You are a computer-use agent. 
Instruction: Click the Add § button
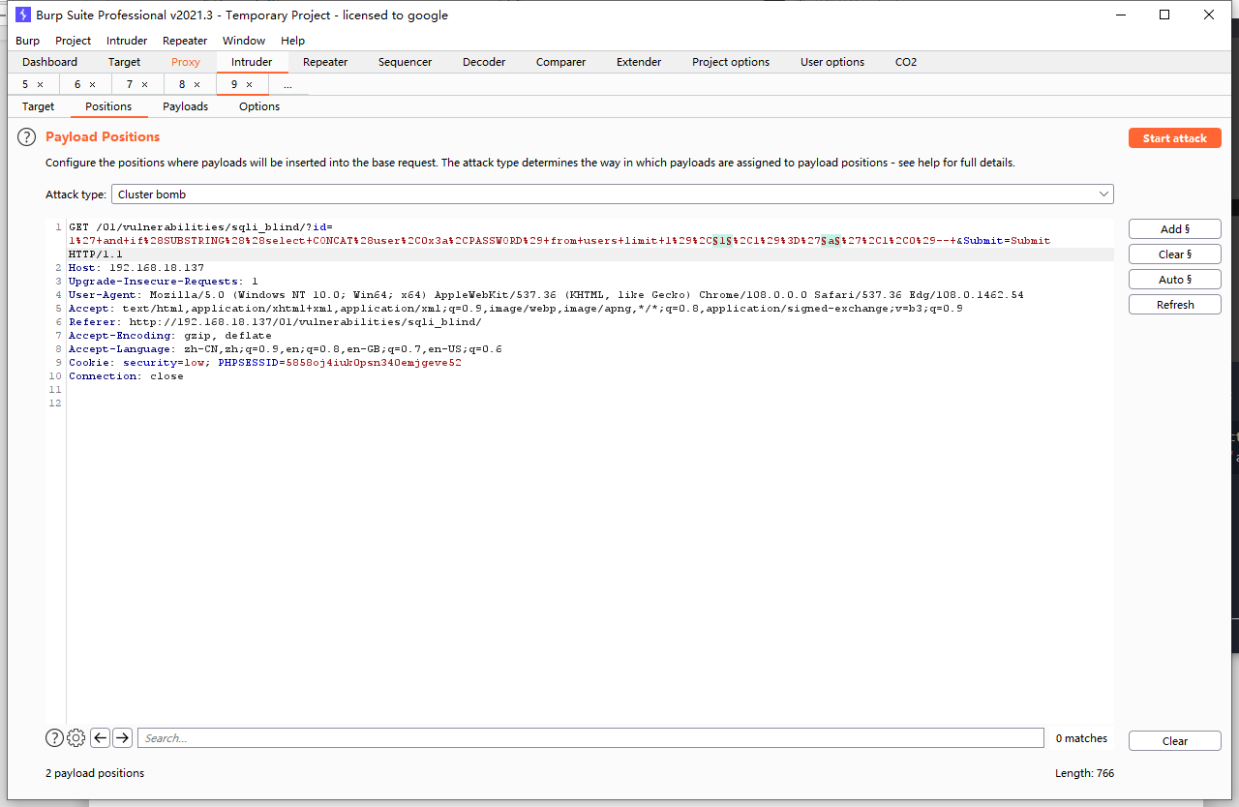[1175, 229]
